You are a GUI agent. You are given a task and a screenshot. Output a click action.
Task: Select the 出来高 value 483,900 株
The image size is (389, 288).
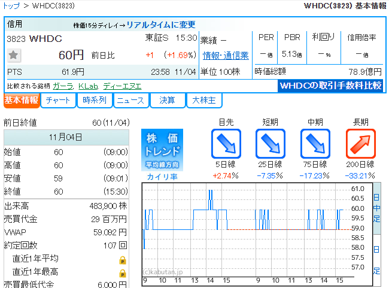tap(108, 206)
